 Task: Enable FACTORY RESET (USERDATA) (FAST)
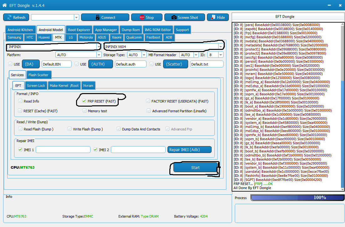pos(148,101)
